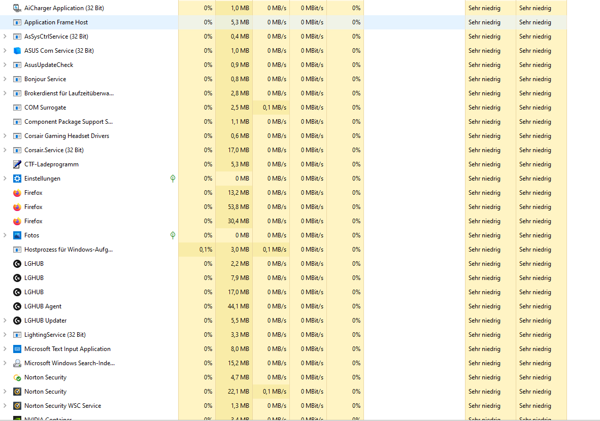Click the LightingService process icon
Image resolution: width=600 pixels, height=421 pixels.
point(17,335)
